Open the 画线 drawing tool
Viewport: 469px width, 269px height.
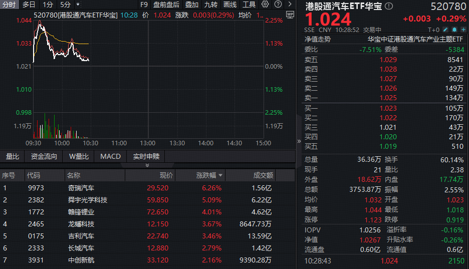(x=230, y=5)
